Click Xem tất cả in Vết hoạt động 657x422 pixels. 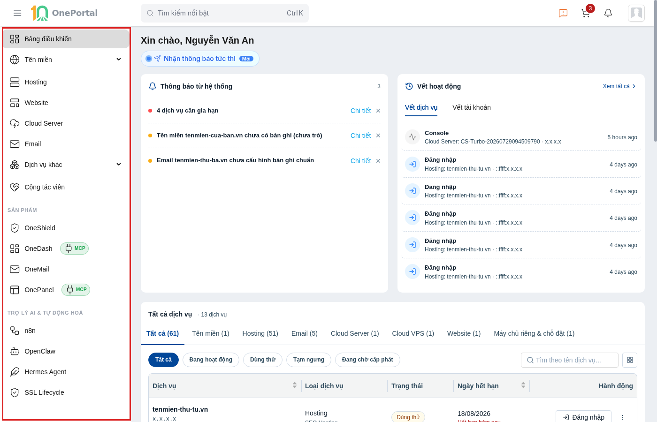click(619, 86)
